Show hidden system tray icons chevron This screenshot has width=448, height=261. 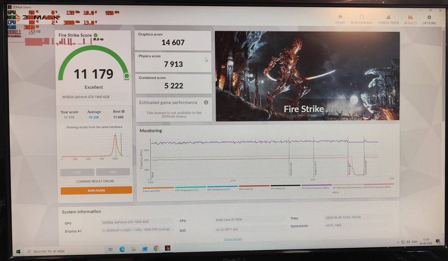click(398, 242)
